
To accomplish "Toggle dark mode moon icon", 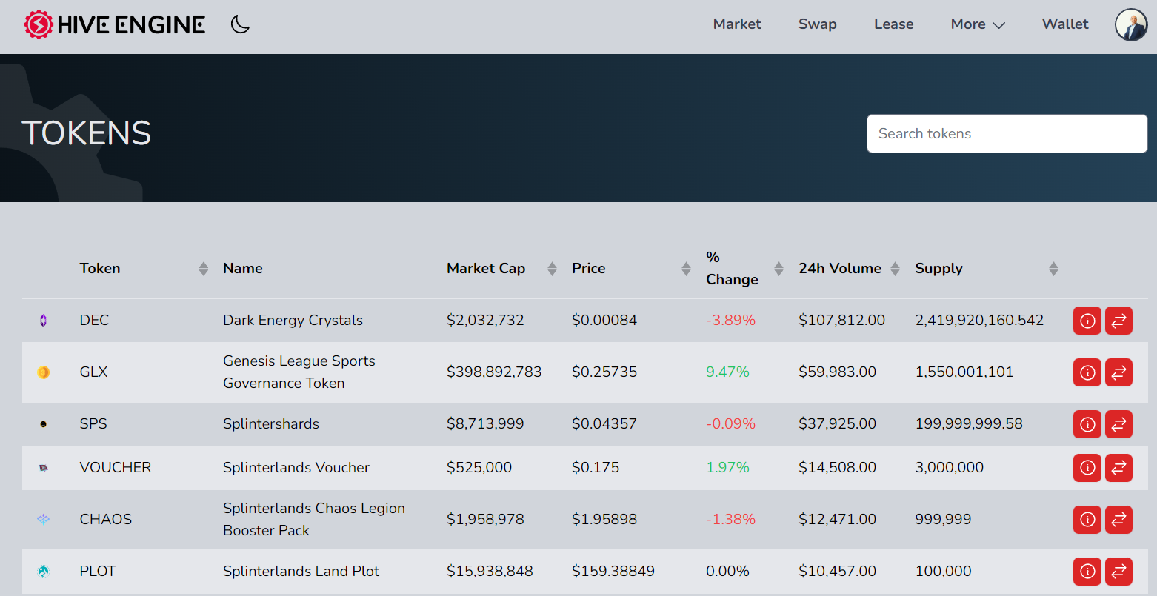I will [240, 24].
